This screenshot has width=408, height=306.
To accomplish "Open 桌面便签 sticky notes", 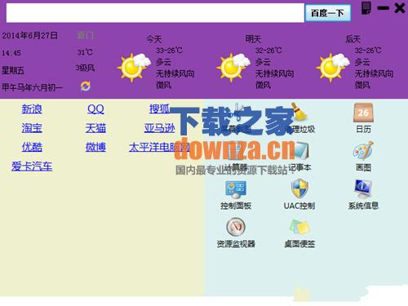I will 299,227.
